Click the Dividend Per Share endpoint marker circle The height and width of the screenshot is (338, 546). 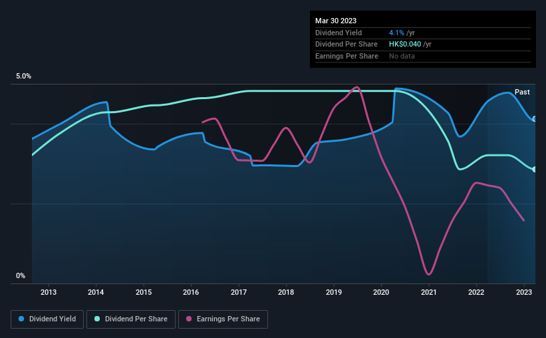[535, 170]
